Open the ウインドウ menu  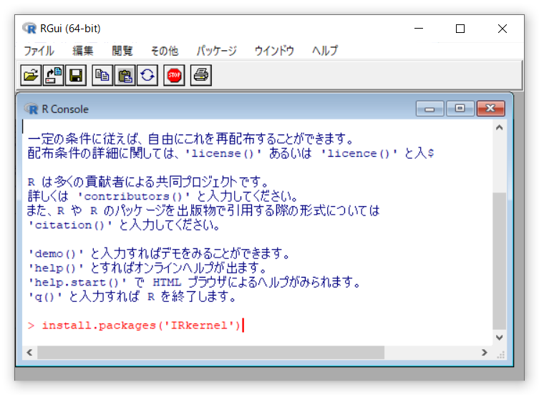pyautogui.click(x=274, y=51)
